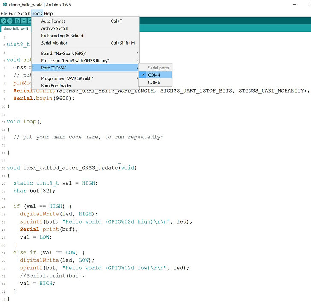
Task: Select the demo_hello_world sketch tab
Action: click(x=16, y=29)
